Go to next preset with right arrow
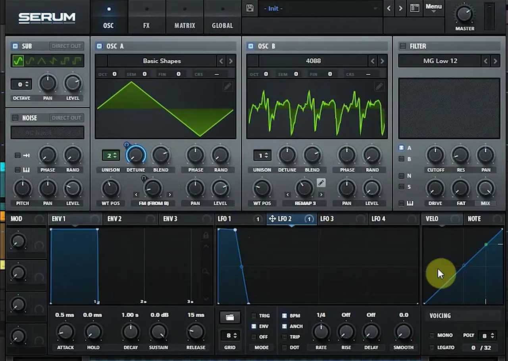Image resolution: width=508 pixels, height=361 pixels. pyautogui.click(x=400, y=8)
